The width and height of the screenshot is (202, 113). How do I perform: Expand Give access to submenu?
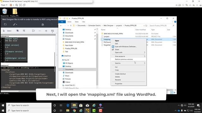click(x=128, y=56)
